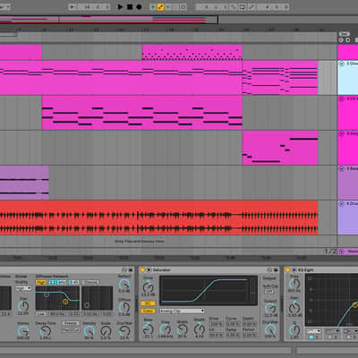This screenshot has height=358, width=358.
Task: Click the Reverb Scale knob
Action: tap(106, 331)
